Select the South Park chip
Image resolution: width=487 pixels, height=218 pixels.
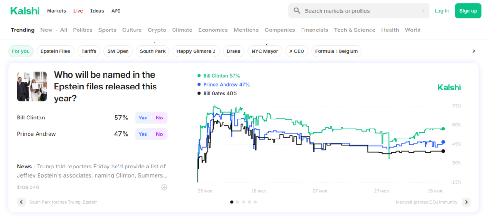(x=153, y=51)
